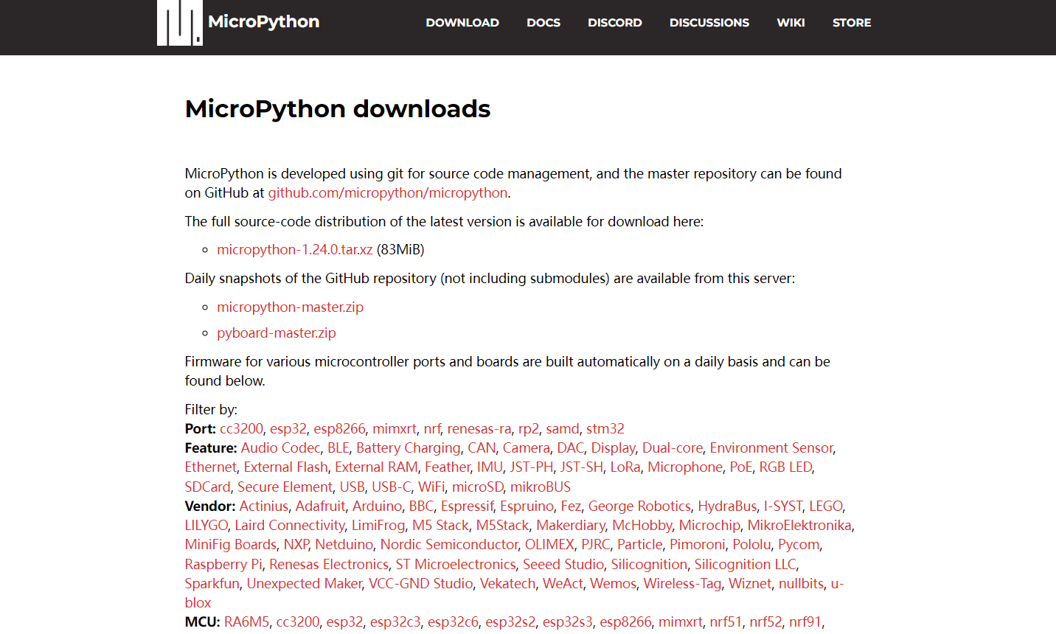Show boards with External Flash
This screenshot has width=1056, height=634.
286,467
